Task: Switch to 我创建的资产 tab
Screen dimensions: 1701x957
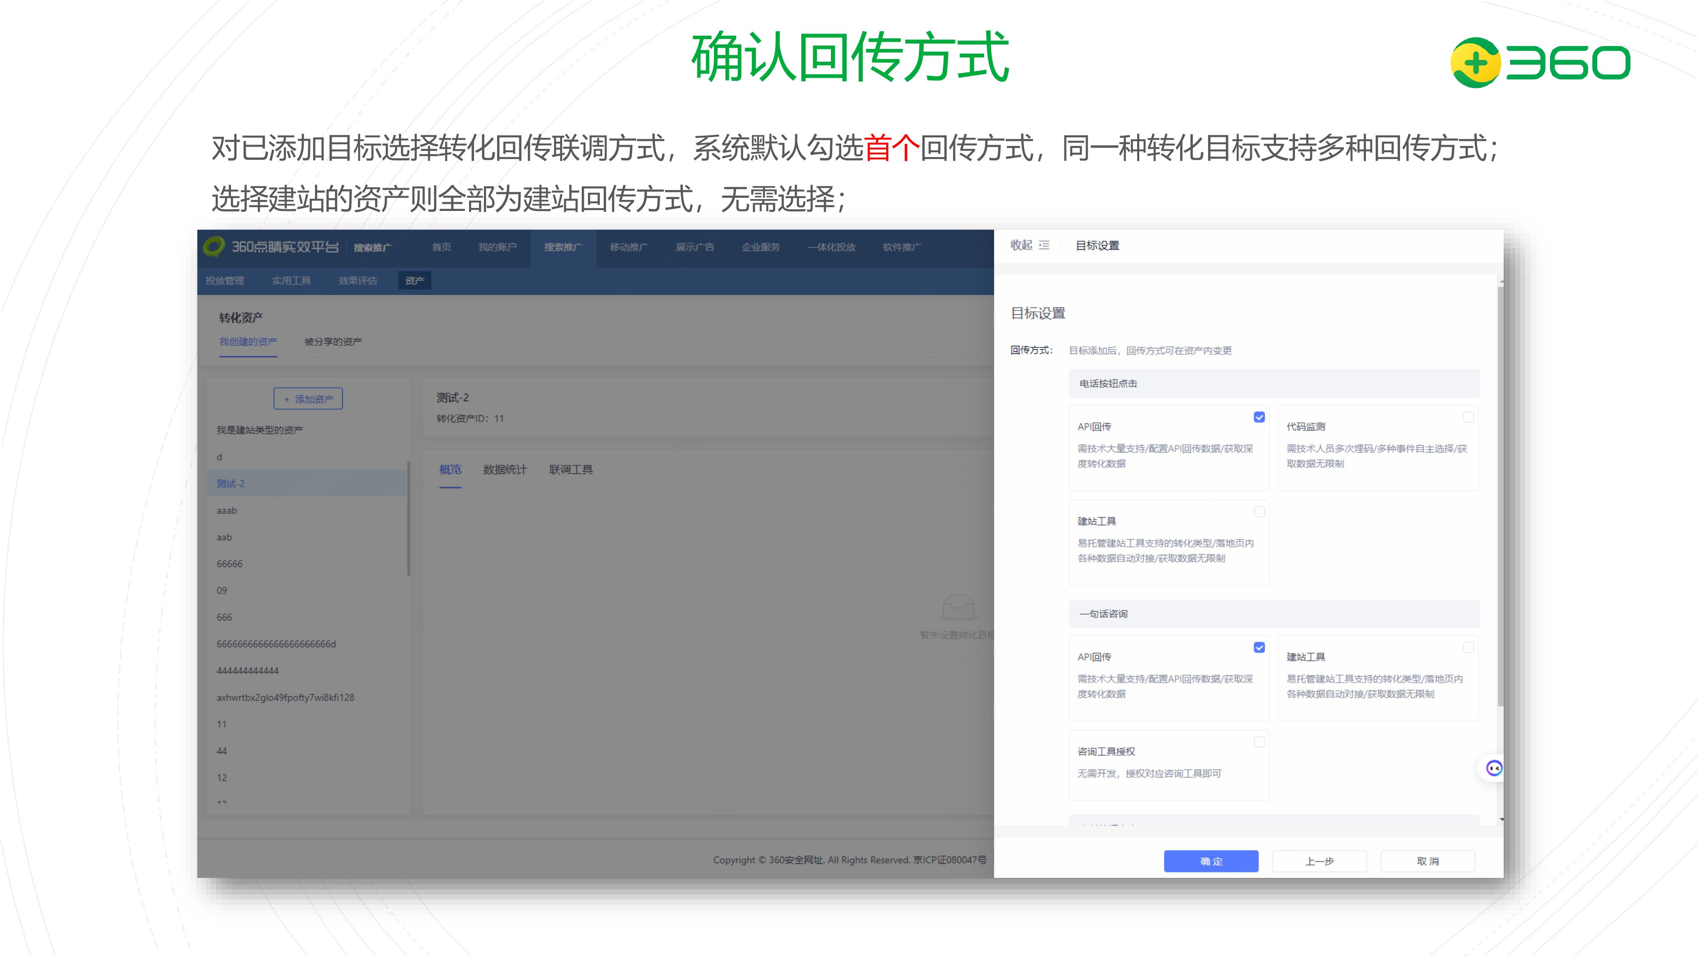Action: [248, 342]
